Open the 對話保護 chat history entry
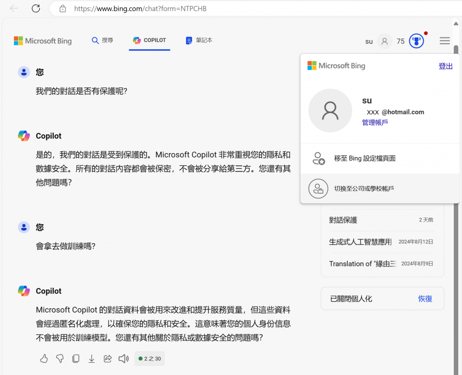The width and height of the screenshot is (462, 375). (381, 220)
